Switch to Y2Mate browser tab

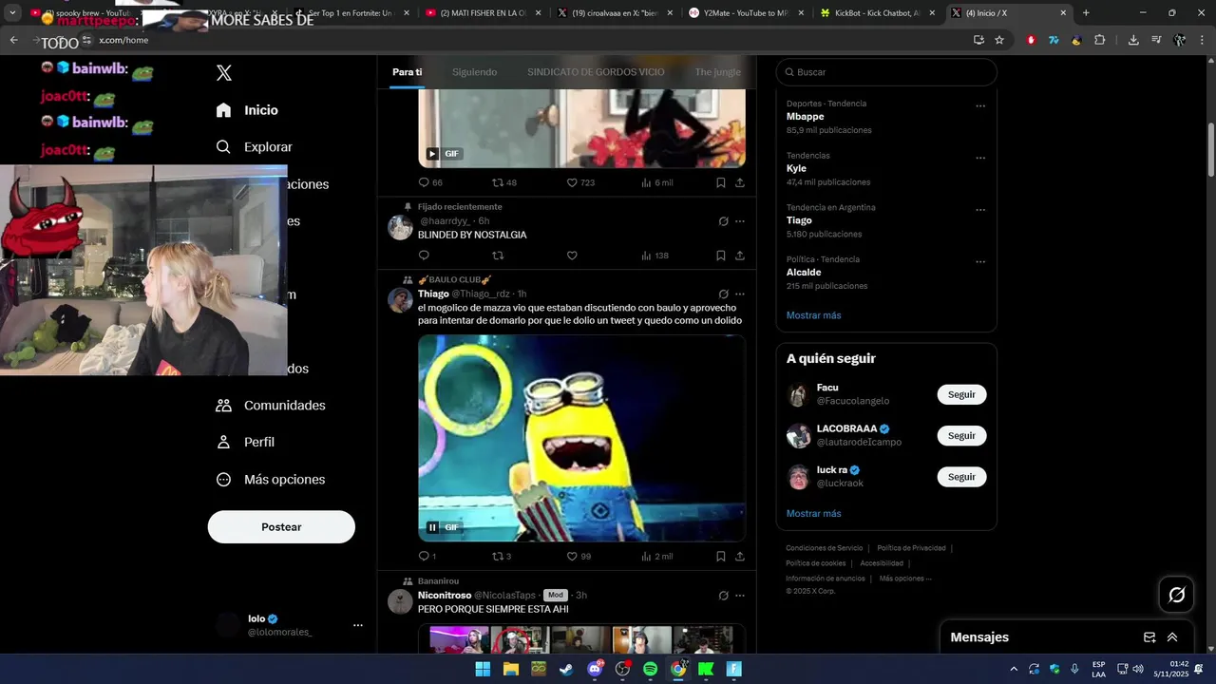click(x=747, y=13)
